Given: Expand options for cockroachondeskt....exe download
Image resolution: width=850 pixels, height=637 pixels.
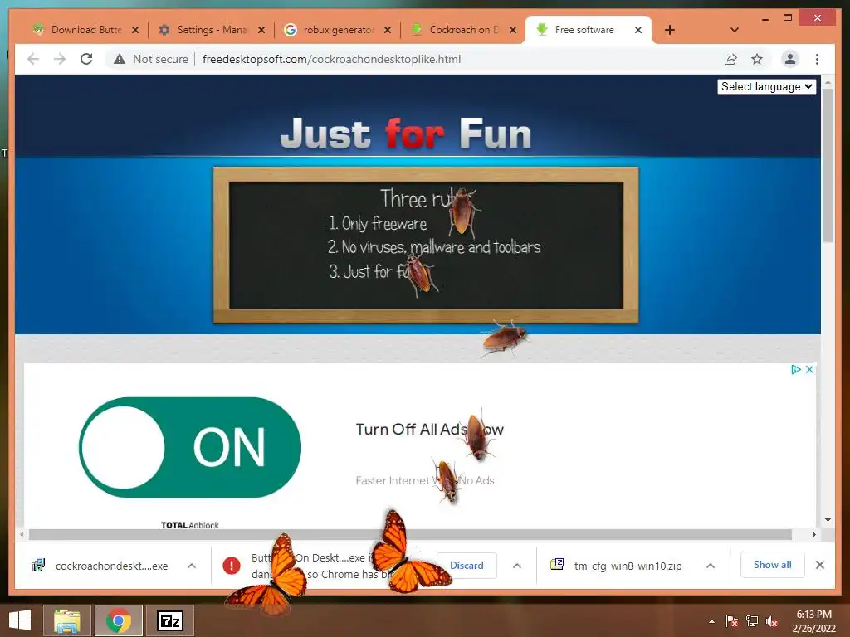Looking at the screenshot, I should coord(192,566).
